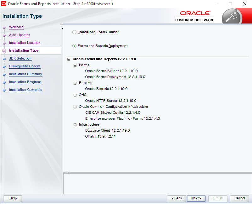Collapse Oracle Common Configuration Infrastructure node

point(75,107)
